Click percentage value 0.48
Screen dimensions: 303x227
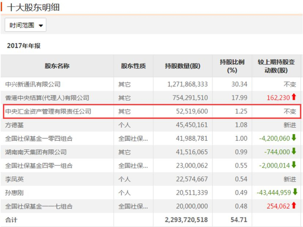(x=241, y=206)
